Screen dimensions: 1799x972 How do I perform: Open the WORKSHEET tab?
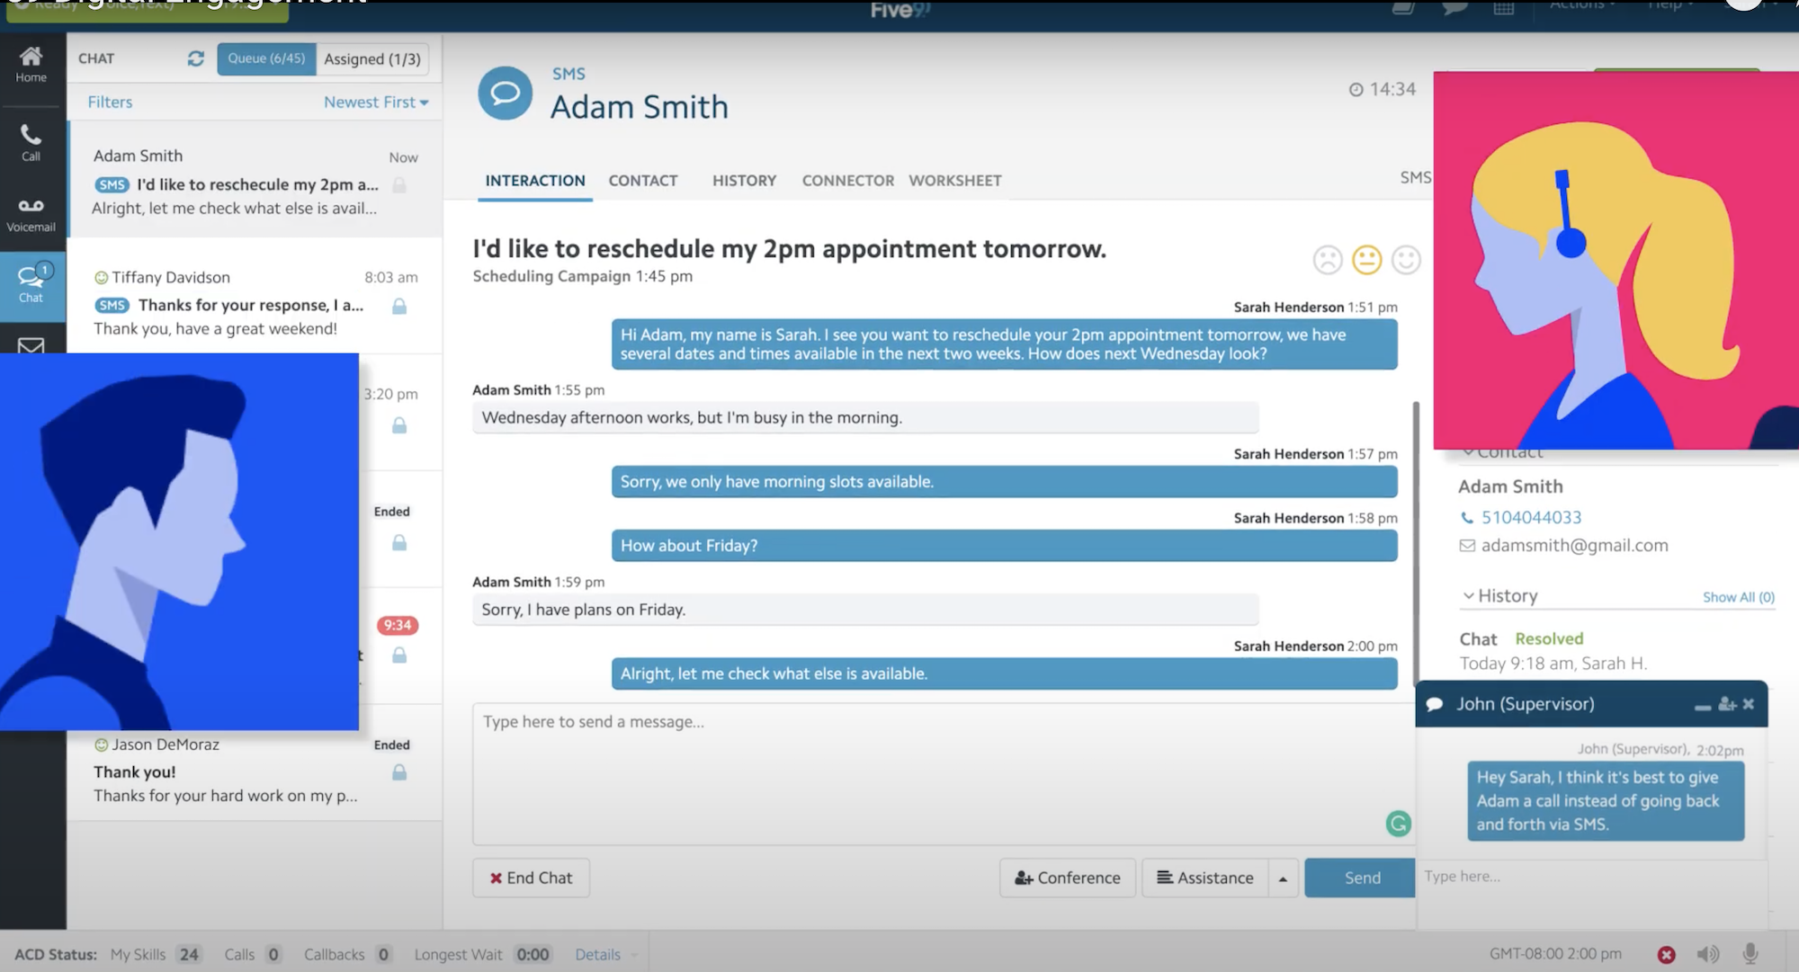click(x=954, y=181)
